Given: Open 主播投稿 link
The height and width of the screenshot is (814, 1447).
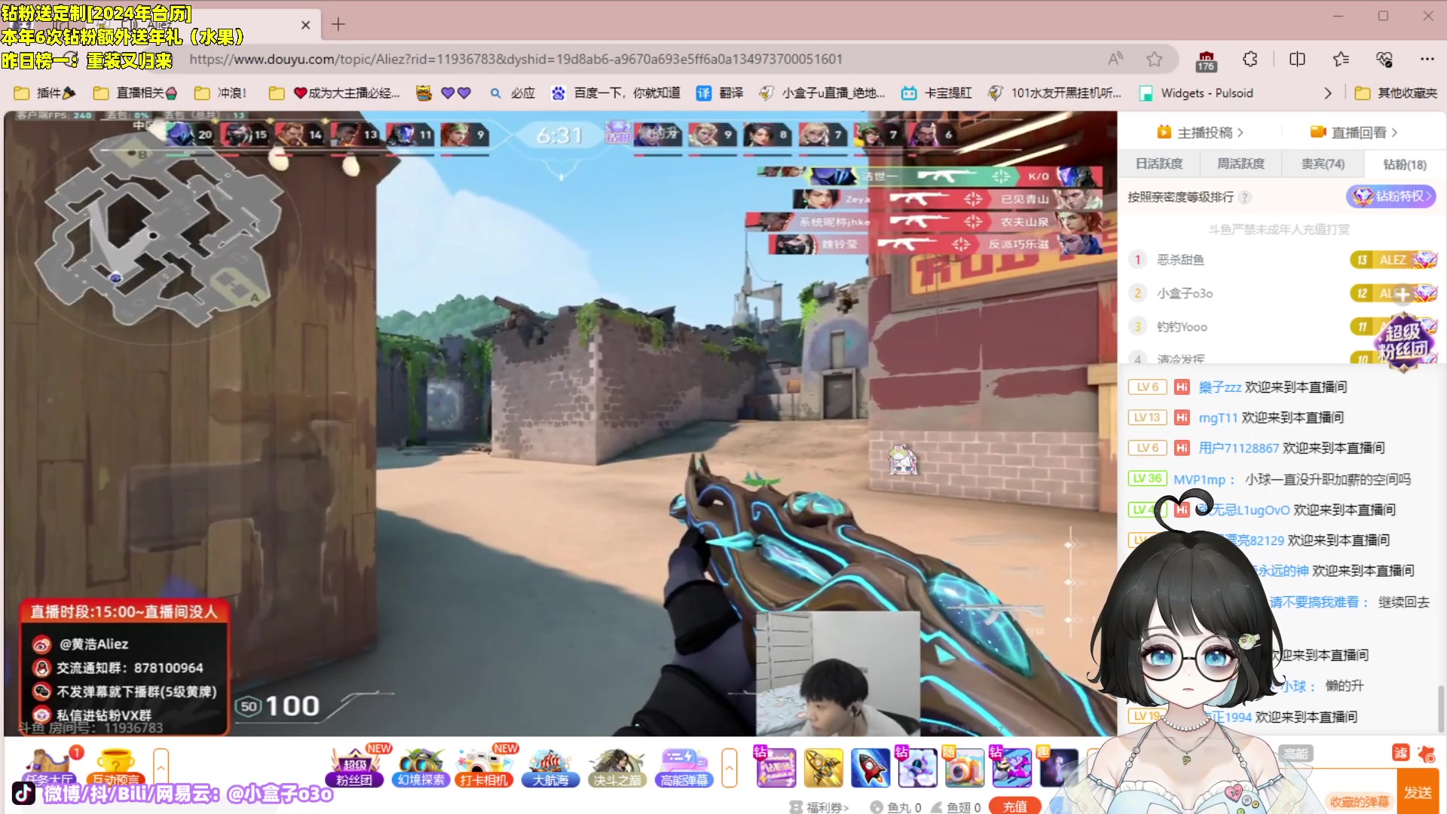Looking at the screenshot, I should (x=1204, y=133).
